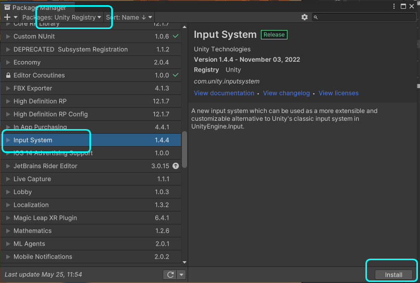
Task: Expand the ML Agents package entry
Action: 8,244
